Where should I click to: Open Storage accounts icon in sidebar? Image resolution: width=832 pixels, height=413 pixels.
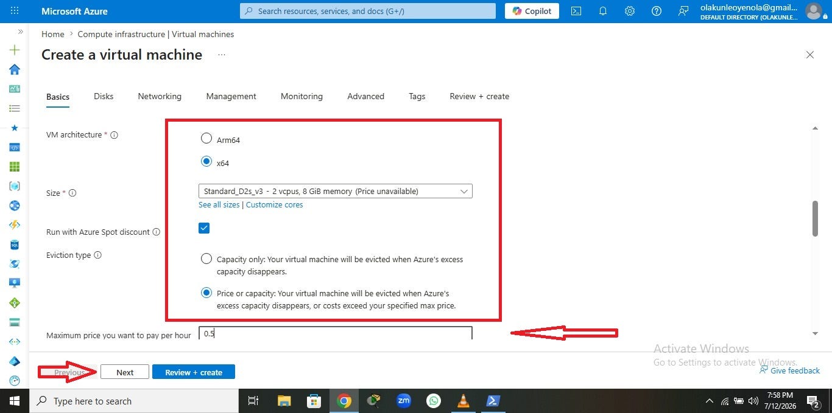click(15, 322)
